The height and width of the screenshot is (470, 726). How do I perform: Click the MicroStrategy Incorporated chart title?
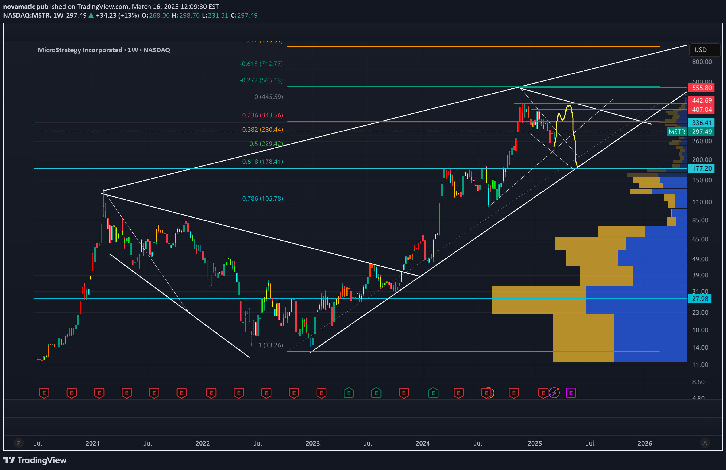click(104, 50)
